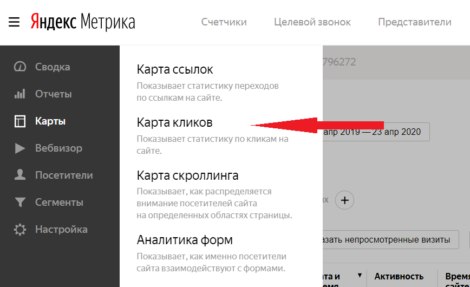
Task: Click the Настройка gear icon
Action: pyautogui.click(x=20, y=230)
